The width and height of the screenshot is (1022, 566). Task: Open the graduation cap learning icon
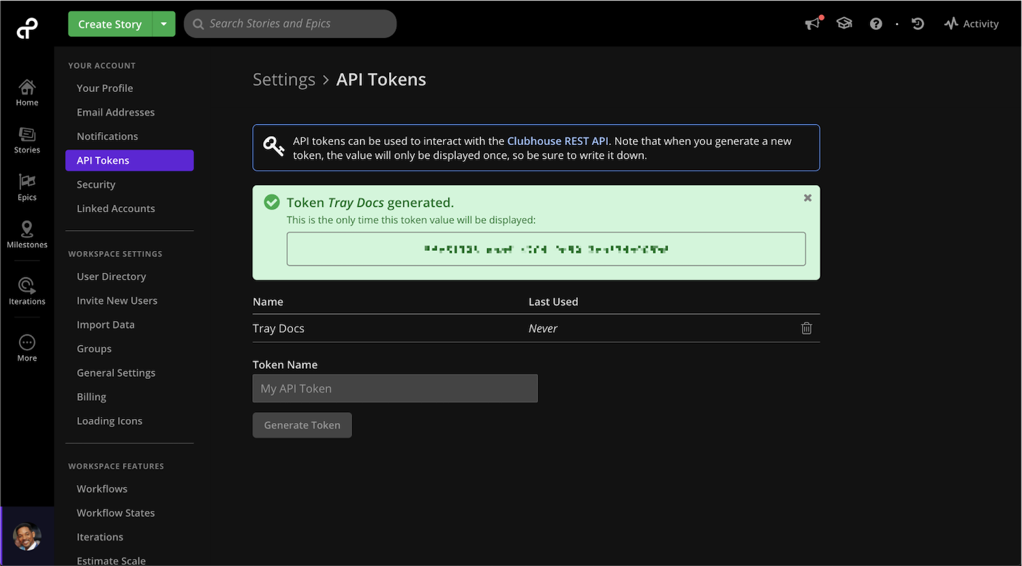pyautogui.click(x=844, y=24)
